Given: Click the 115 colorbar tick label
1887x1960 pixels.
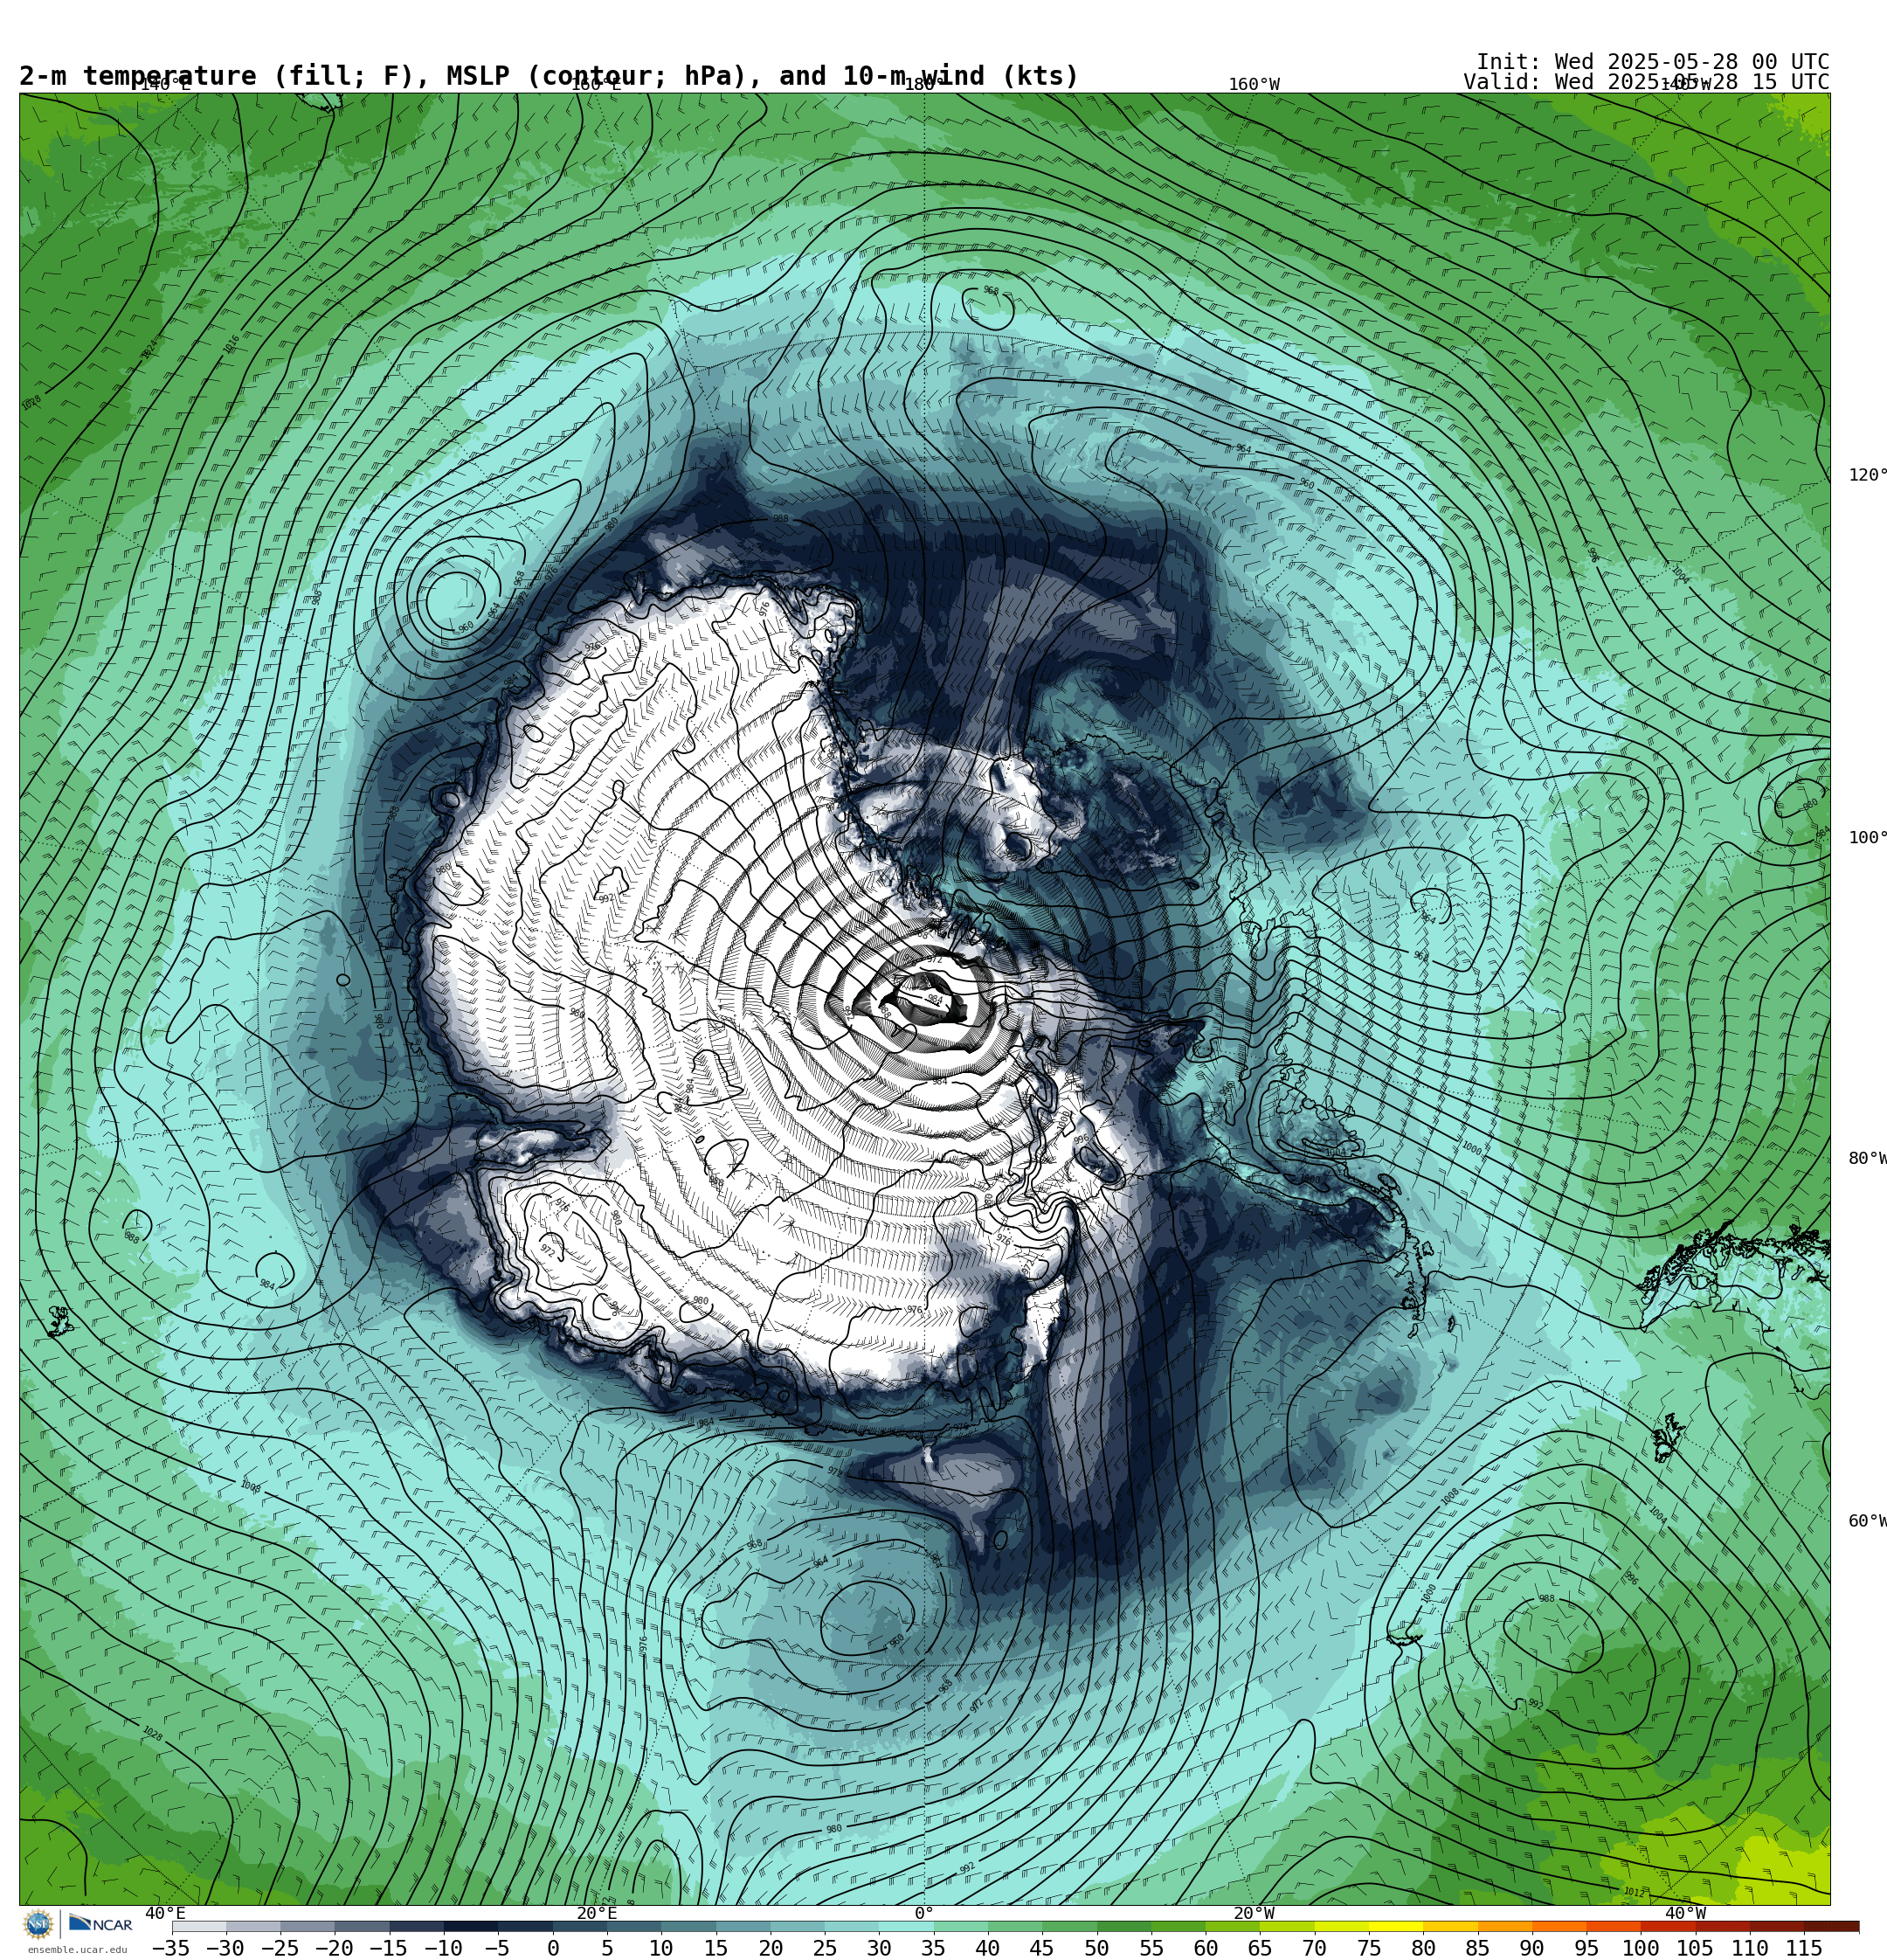Looking at the screenshot, I should [x=1803, y=1948].
